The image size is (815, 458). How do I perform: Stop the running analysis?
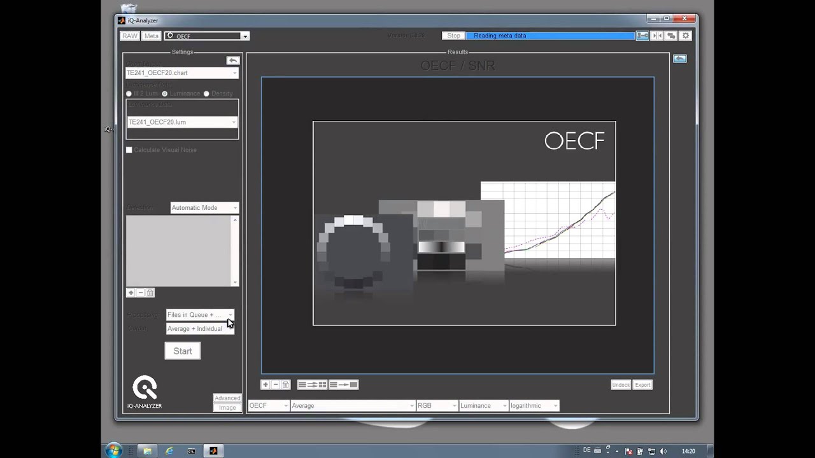tap(453, 36)
